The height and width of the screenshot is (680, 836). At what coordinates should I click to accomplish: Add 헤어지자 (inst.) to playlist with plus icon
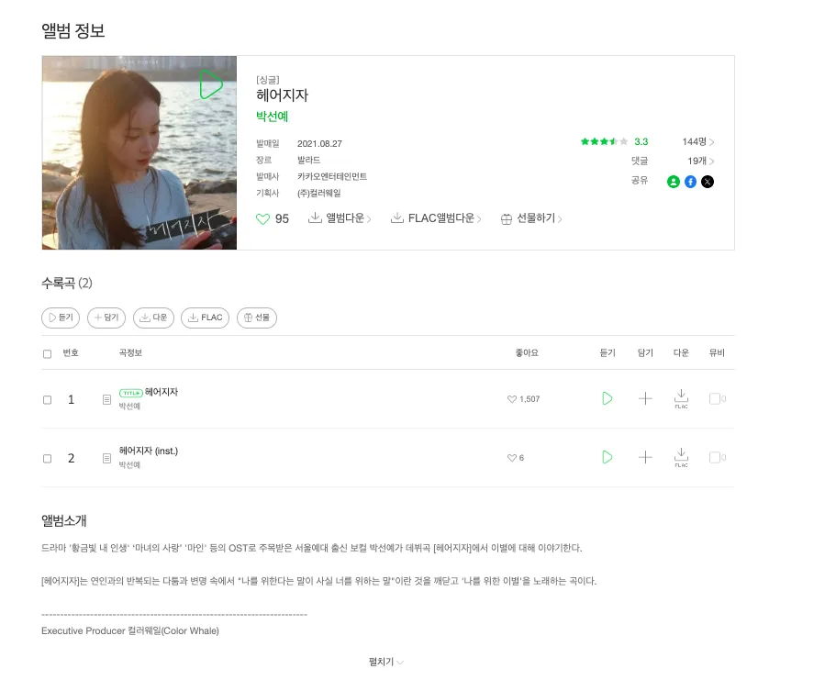click(644, 457)
